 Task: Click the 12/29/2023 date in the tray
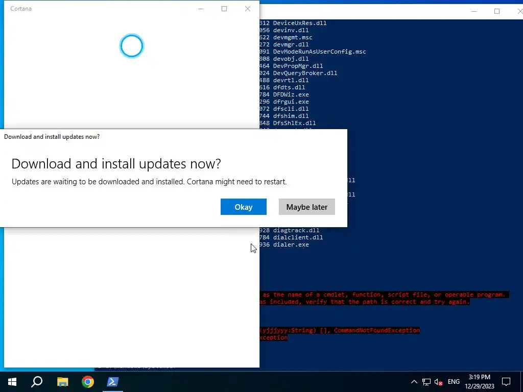[x=479, y=387]
